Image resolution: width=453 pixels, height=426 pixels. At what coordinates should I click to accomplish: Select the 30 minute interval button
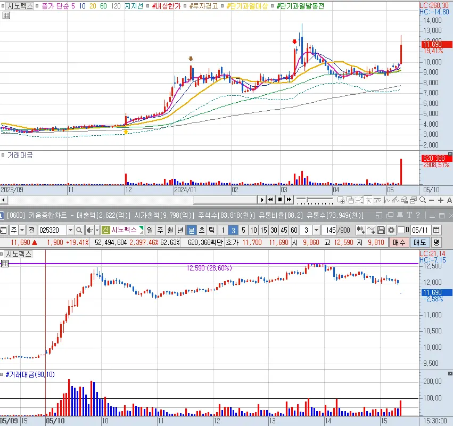point(274,231)
